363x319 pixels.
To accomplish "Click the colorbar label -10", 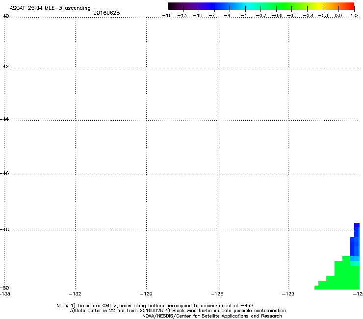I will [x=198, y=16].
